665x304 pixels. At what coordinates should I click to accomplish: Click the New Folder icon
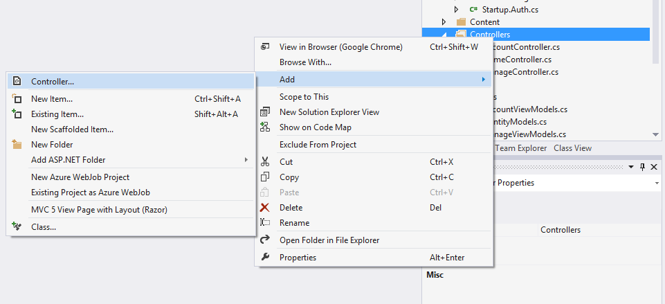tap(17, 145)
